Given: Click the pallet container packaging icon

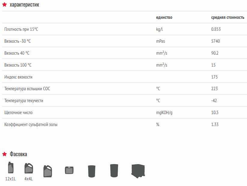Looking at the screenshot, I should tap(138, 171).
